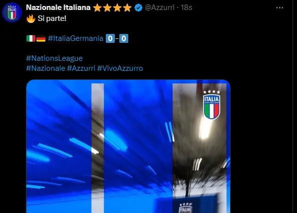Click the blue verified badge

coord(138,8)
